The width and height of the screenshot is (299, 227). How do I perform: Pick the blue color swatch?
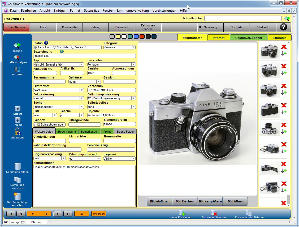point(136,36)
